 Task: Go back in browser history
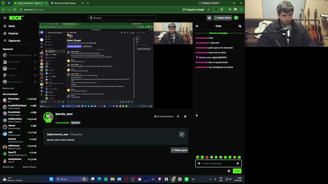click(x=3, y=10)
